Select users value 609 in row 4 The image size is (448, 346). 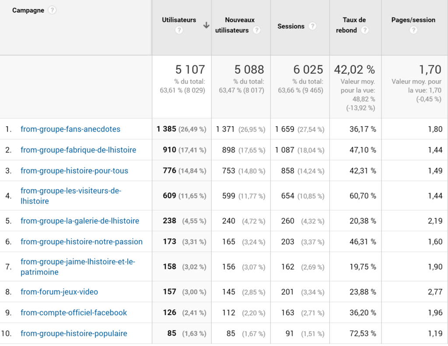tap(169, 196)
